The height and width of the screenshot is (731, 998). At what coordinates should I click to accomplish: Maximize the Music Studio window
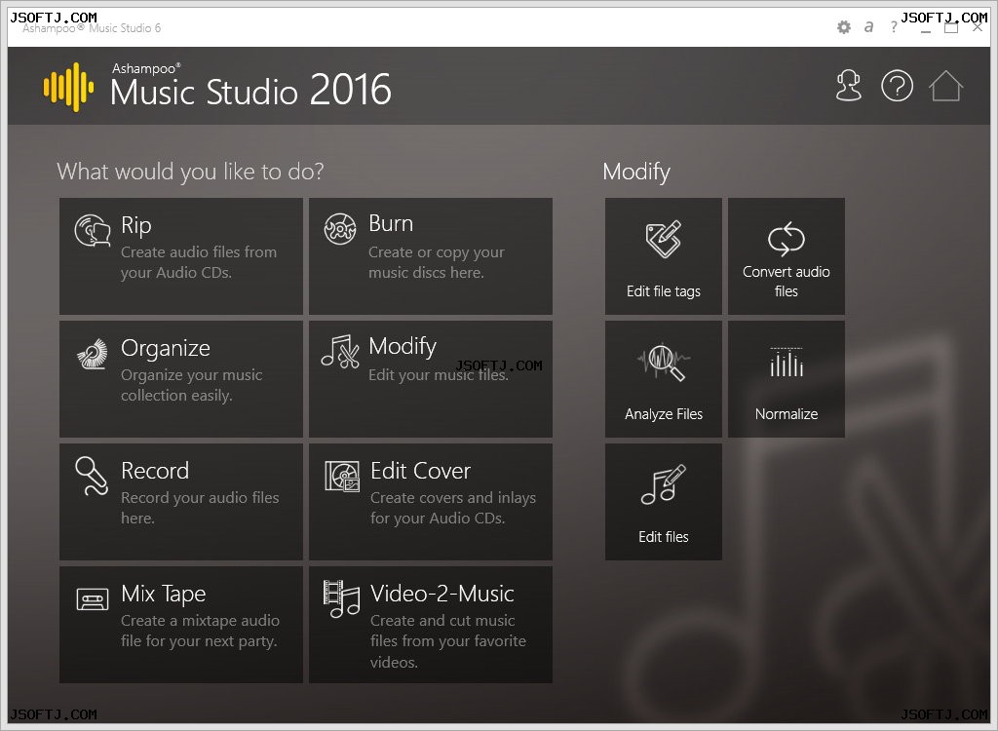[x=951, y=27]
